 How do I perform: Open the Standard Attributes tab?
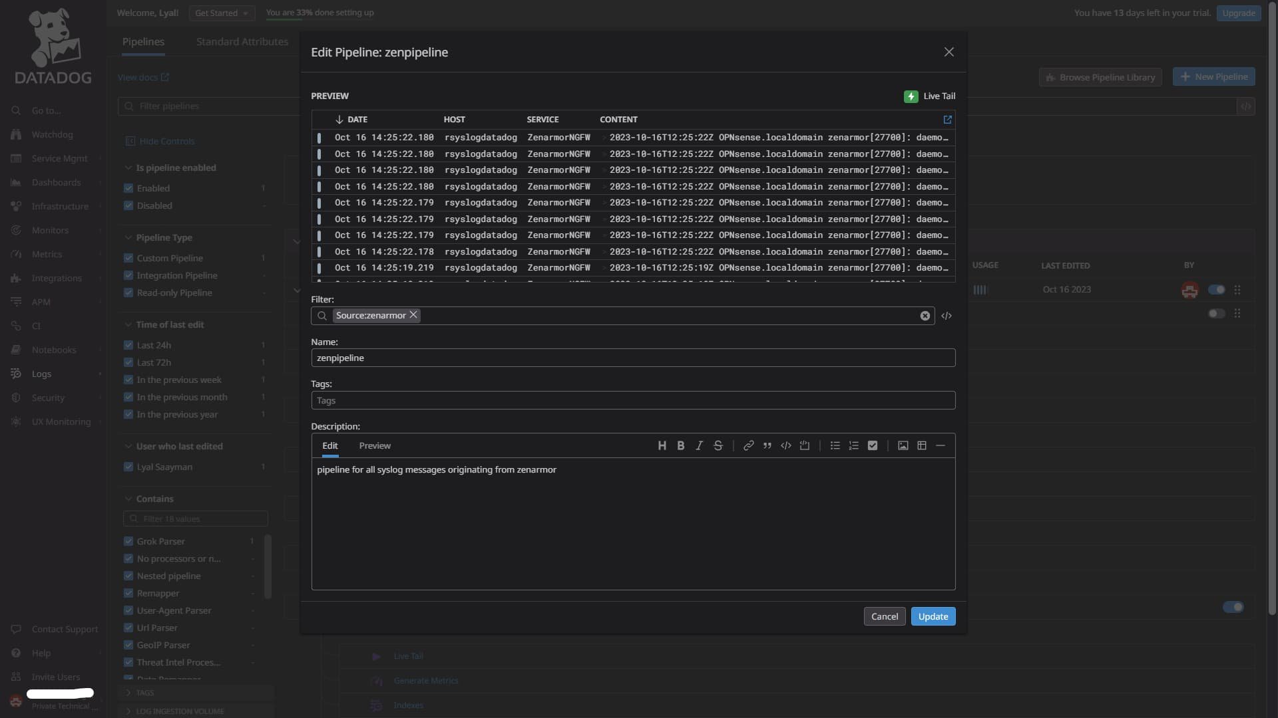point(242,42)
